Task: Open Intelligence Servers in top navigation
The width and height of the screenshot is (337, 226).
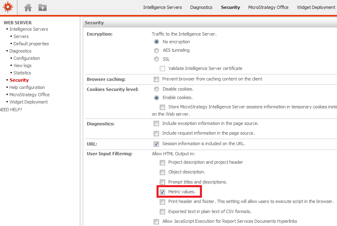Action: (162, 7)
